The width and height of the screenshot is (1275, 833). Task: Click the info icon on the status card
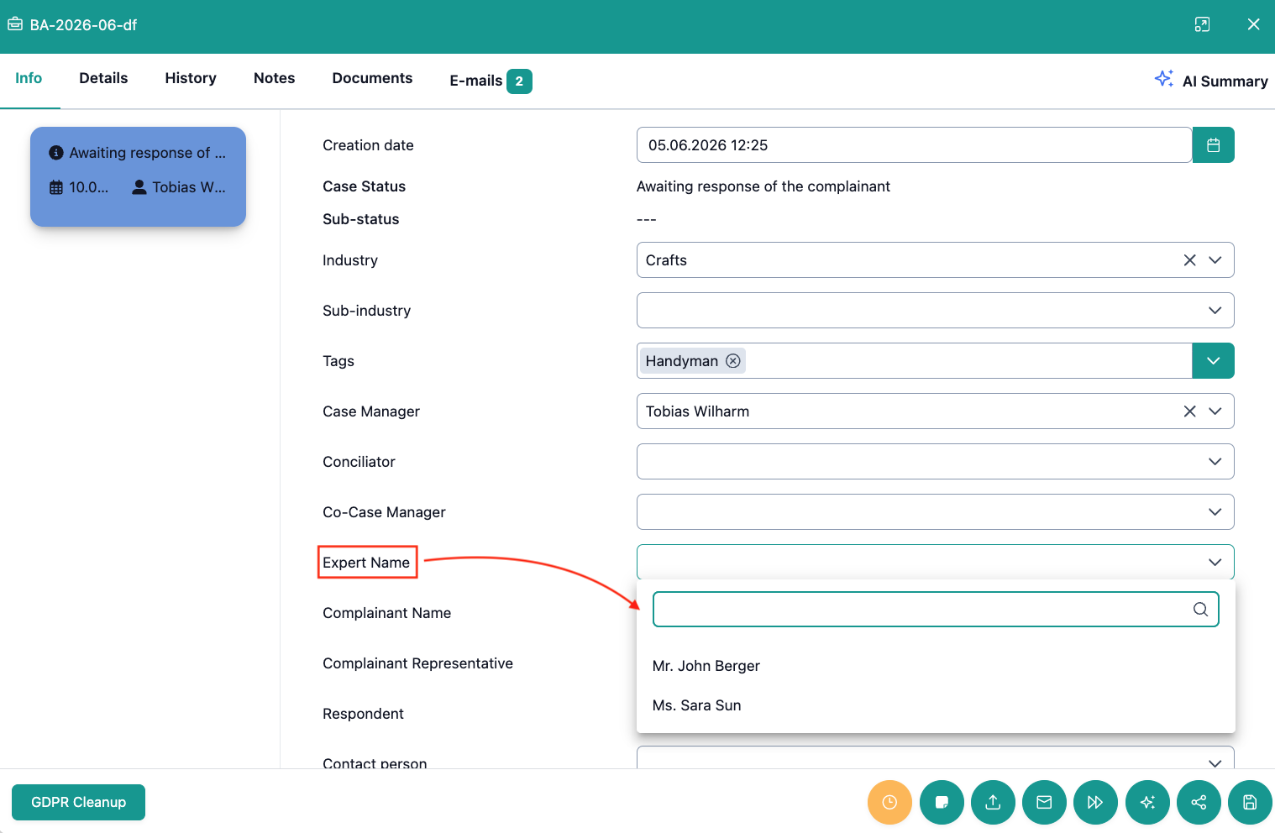click(56, 153)
